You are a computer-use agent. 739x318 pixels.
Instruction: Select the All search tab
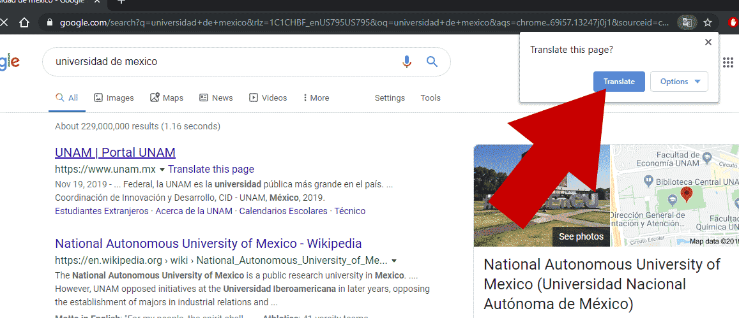click(67, 98)
